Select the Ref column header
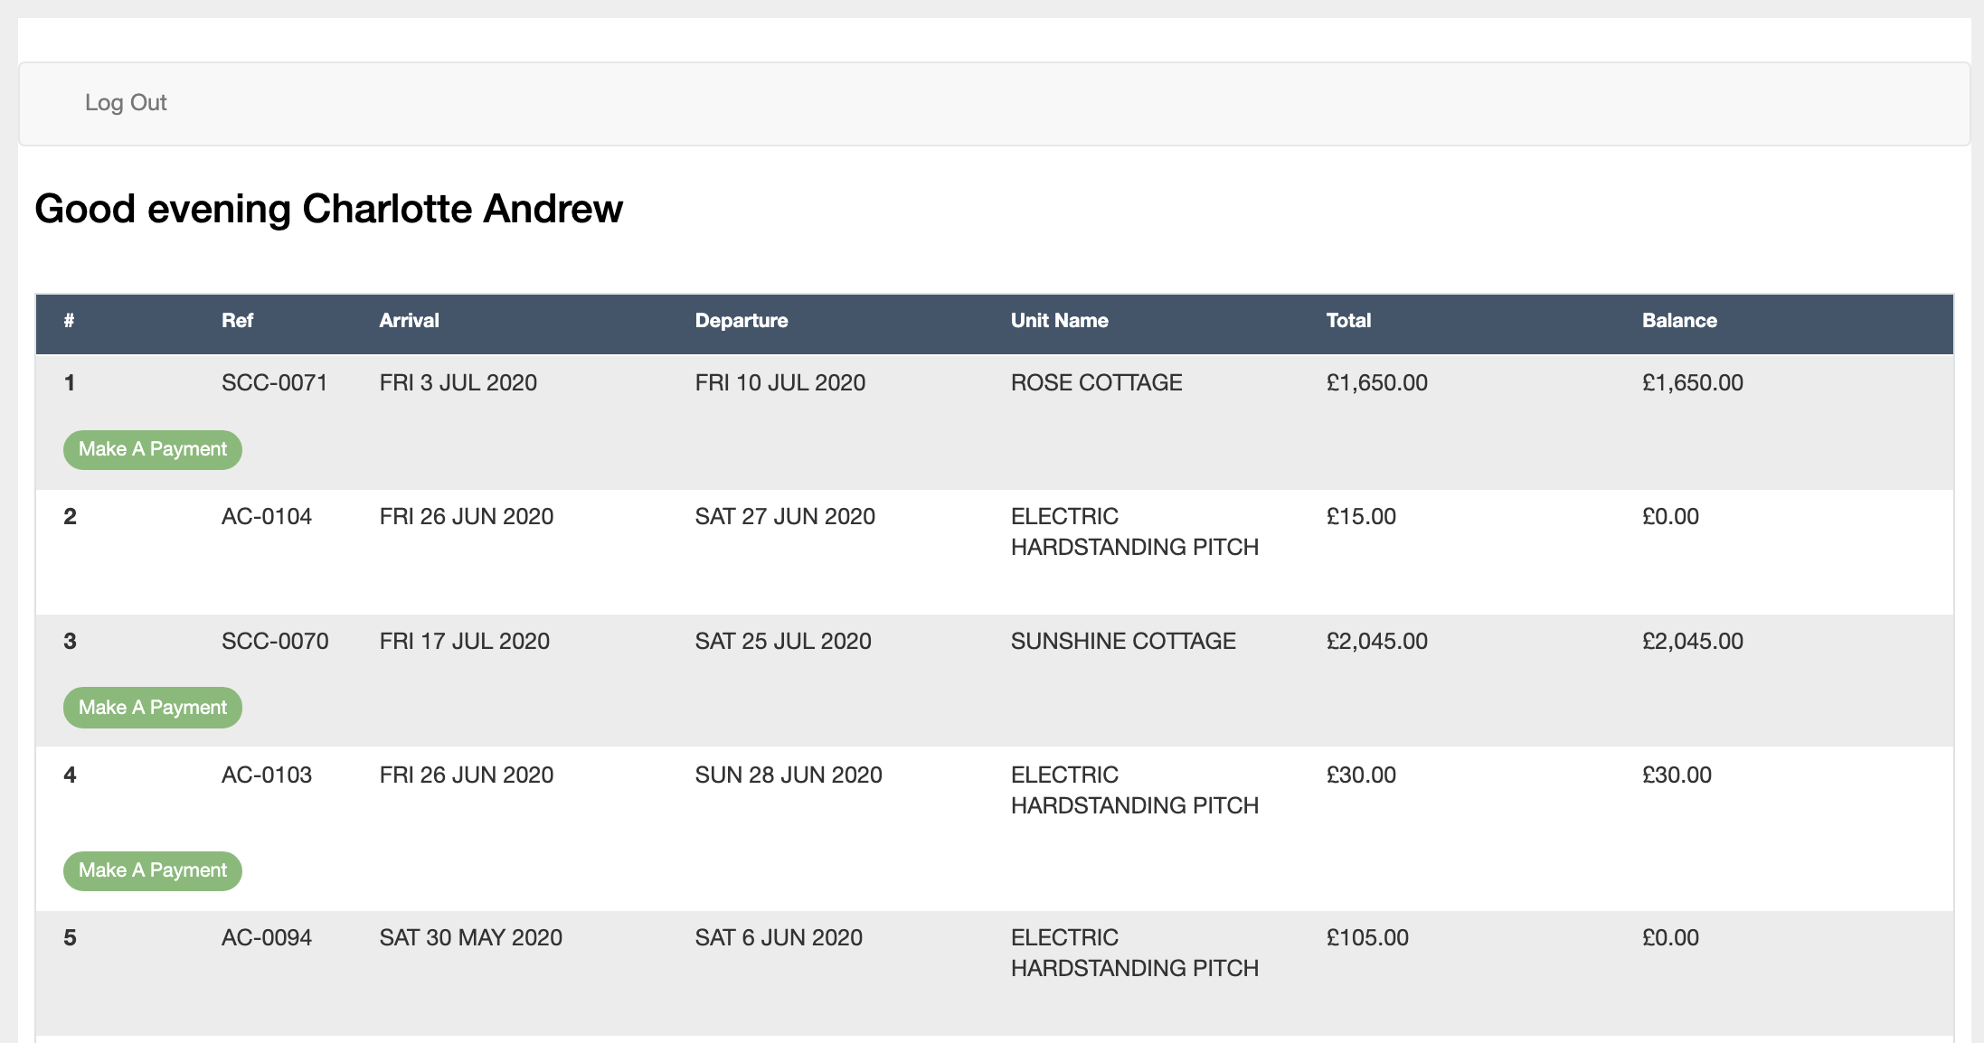 [237, 321]
